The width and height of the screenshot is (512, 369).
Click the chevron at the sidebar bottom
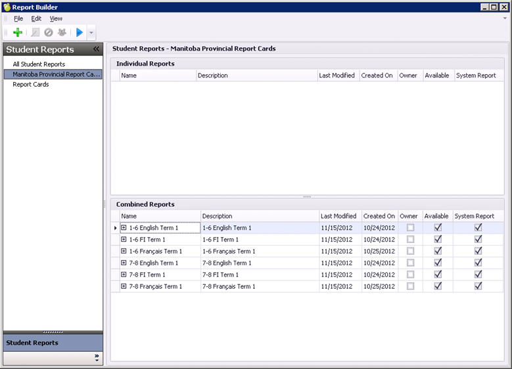[97, 358]
